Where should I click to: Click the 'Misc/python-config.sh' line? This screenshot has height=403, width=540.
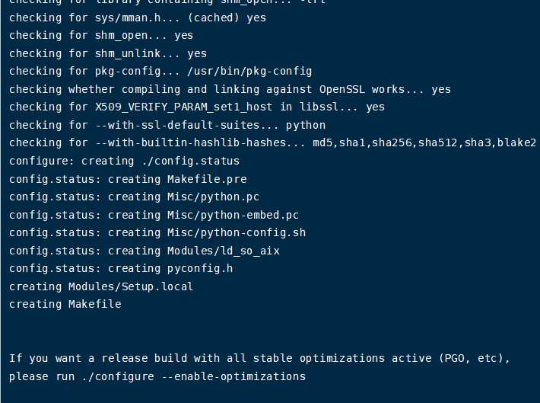click(x=157, y=232)
